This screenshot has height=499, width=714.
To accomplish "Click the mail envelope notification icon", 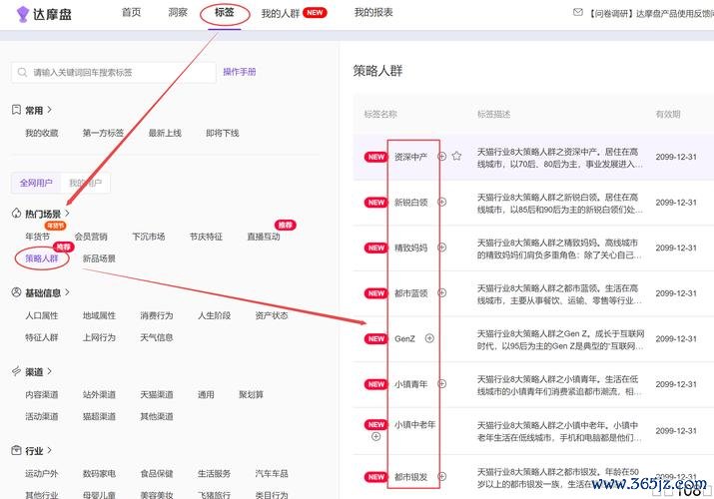I will pos(578,12).
